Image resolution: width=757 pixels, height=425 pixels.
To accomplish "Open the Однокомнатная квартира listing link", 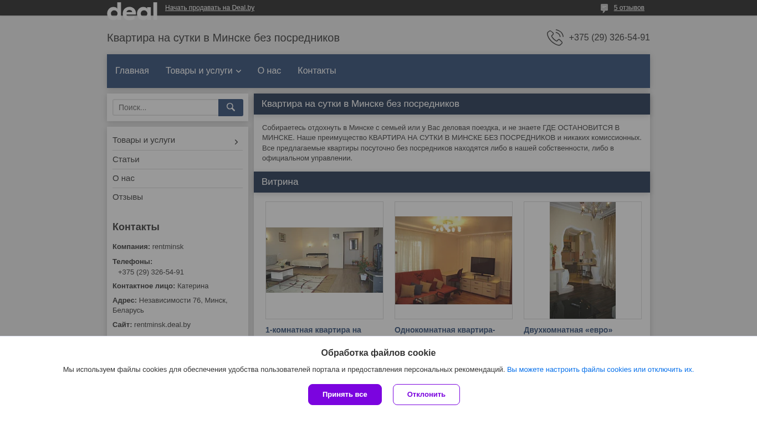I will pyautogui.click(x=444, y=330).
